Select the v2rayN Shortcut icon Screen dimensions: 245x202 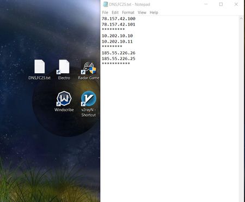point(89,104)
